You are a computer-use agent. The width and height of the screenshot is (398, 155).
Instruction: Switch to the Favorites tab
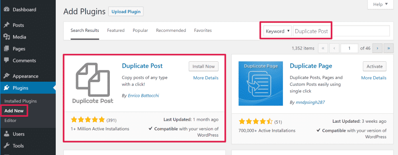[x=203, y=31]
